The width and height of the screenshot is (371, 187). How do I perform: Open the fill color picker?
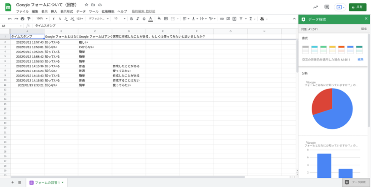[159, 18]
